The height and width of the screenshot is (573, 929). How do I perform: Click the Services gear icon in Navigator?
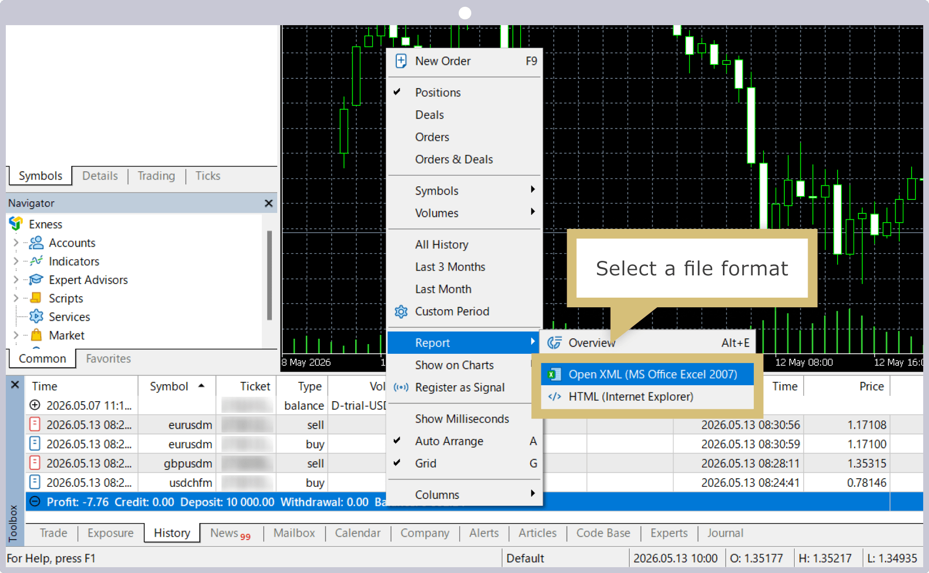coord(36,317)
